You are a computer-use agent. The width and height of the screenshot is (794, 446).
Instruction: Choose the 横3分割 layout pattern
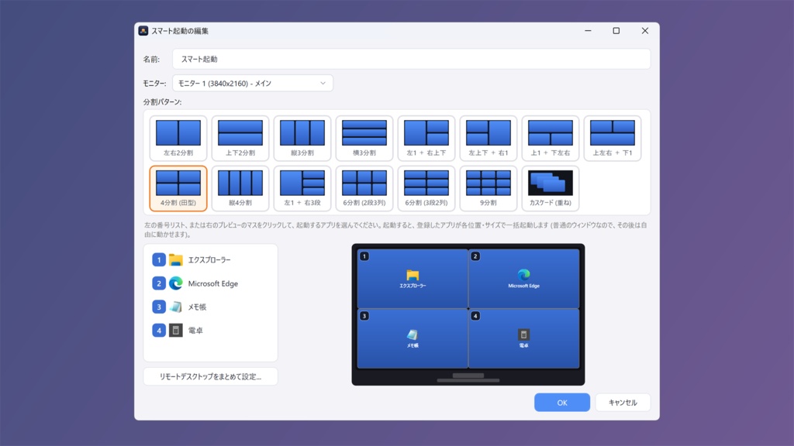(x=364, y=138)
